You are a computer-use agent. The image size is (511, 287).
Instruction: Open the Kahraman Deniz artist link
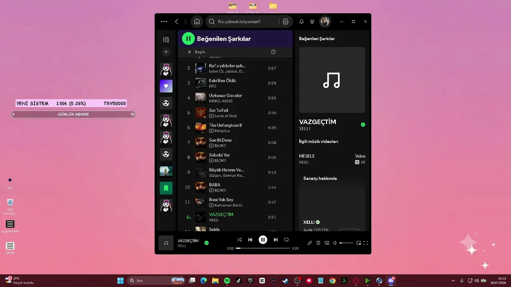[228, 205]
